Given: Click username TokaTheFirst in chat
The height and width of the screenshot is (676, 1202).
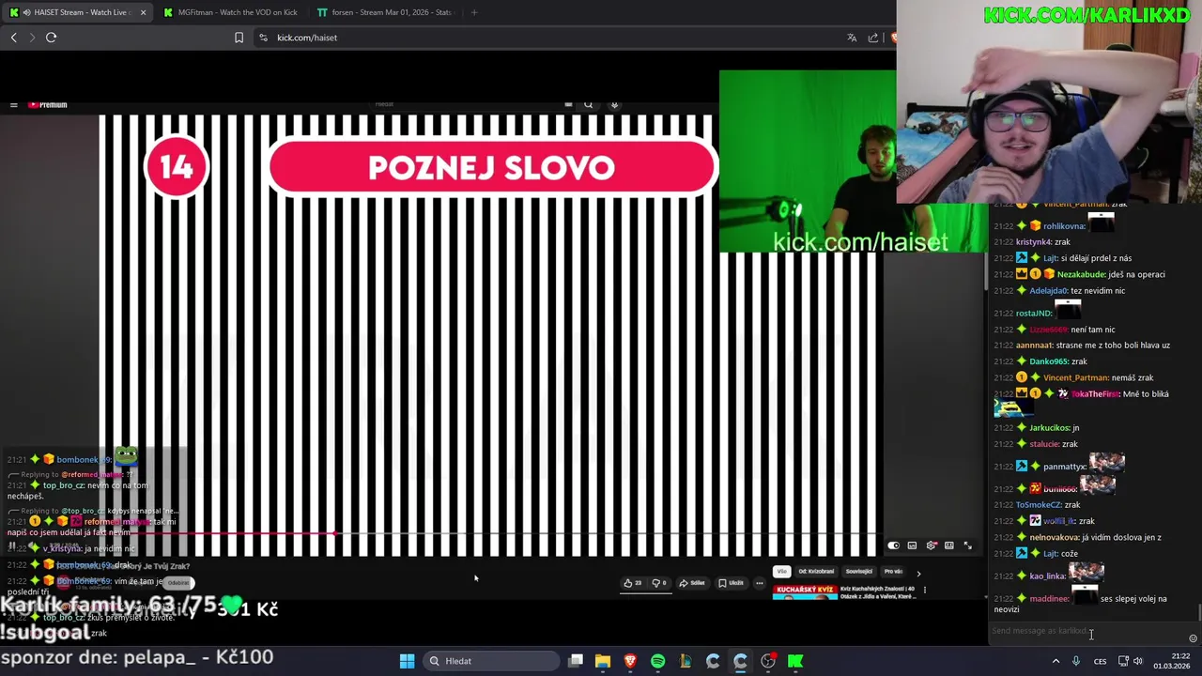Looking at the screenshot, I should coord(1094,393).
